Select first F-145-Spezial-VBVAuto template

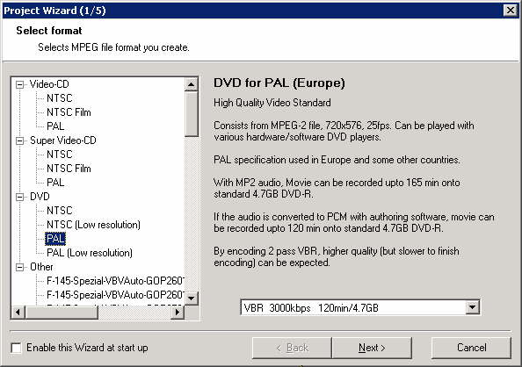coord(115,281)
